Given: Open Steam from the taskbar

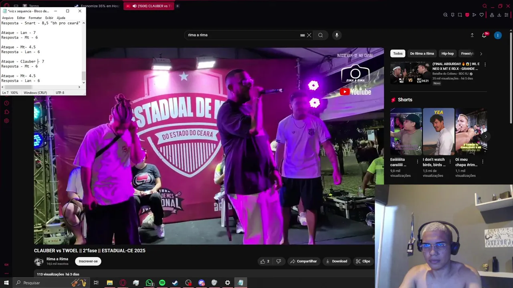Looking at the screenshot, I should coord(175,283).
